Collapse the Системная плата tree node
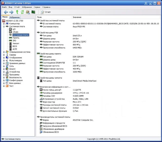 tap(4, 26)
